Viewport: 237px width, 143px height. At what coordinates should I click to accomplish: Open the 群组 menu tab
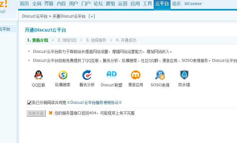point(110,4)
